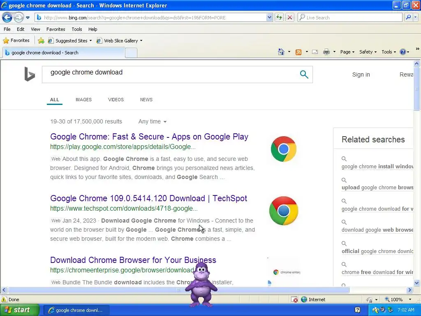
Task: Open the Page command menu
Action: [x=347, y=52]
